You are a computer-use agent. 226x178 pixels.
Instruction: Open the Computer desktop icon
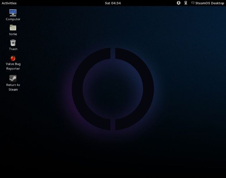(x=13, y=13)
